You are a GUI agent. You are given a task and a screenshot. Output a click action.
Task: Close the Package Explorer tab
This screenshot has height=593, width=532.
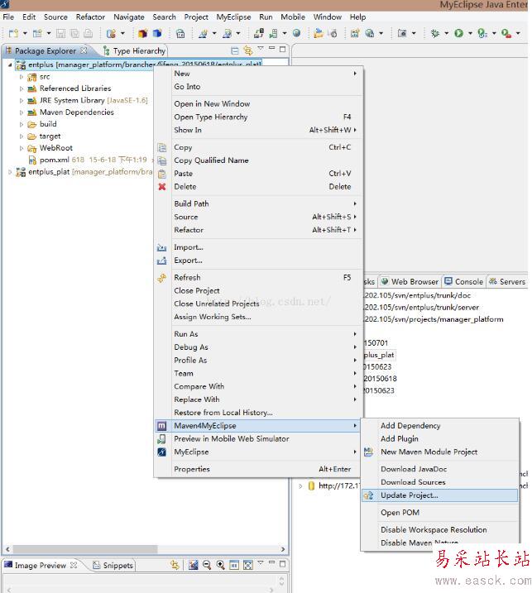(84, 50)
